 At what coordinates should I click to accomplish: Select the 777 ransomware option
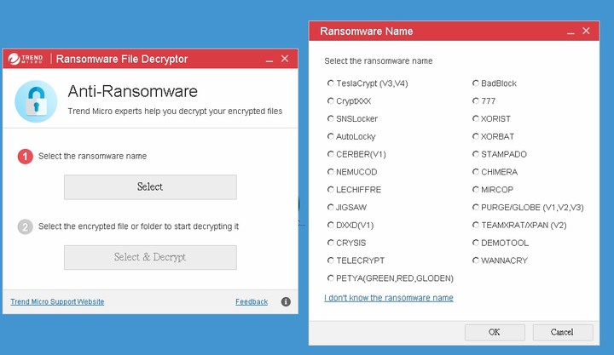[x=476, y=100]
